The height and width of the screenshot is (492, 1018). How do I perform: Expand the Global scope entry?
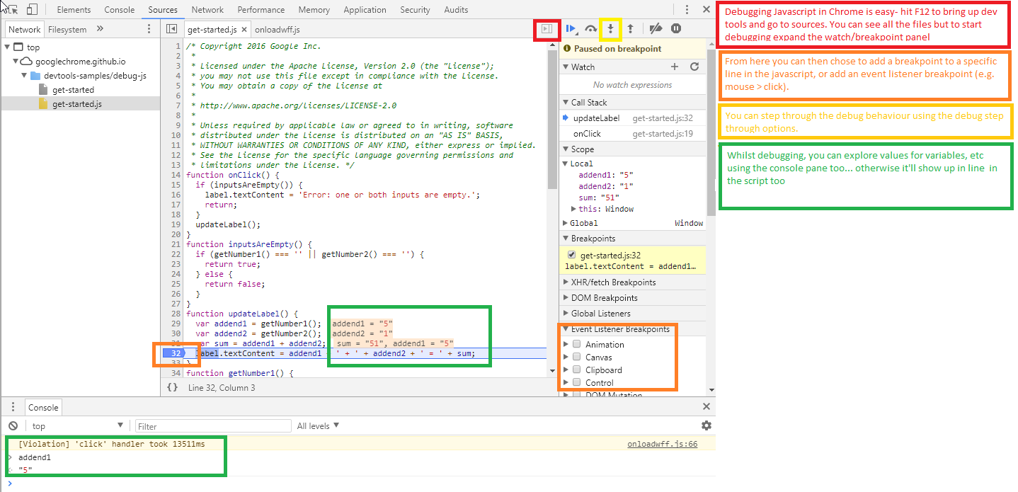[566, 223]
